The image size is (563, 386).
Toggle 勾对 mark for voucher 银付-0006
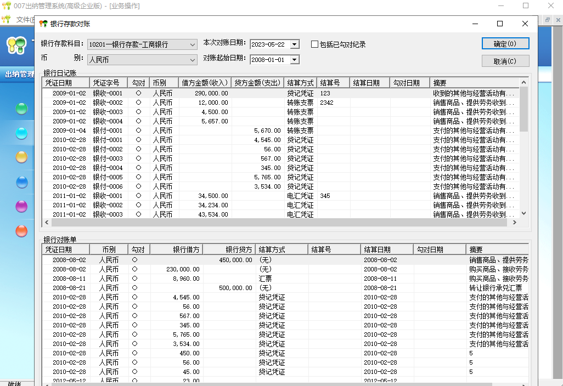coord(138,186)
